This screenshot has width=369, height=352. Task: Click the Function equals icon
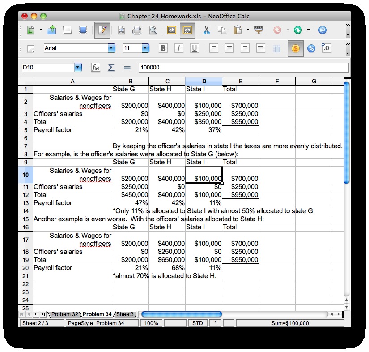pyautogui.click(x=127, y=68)
